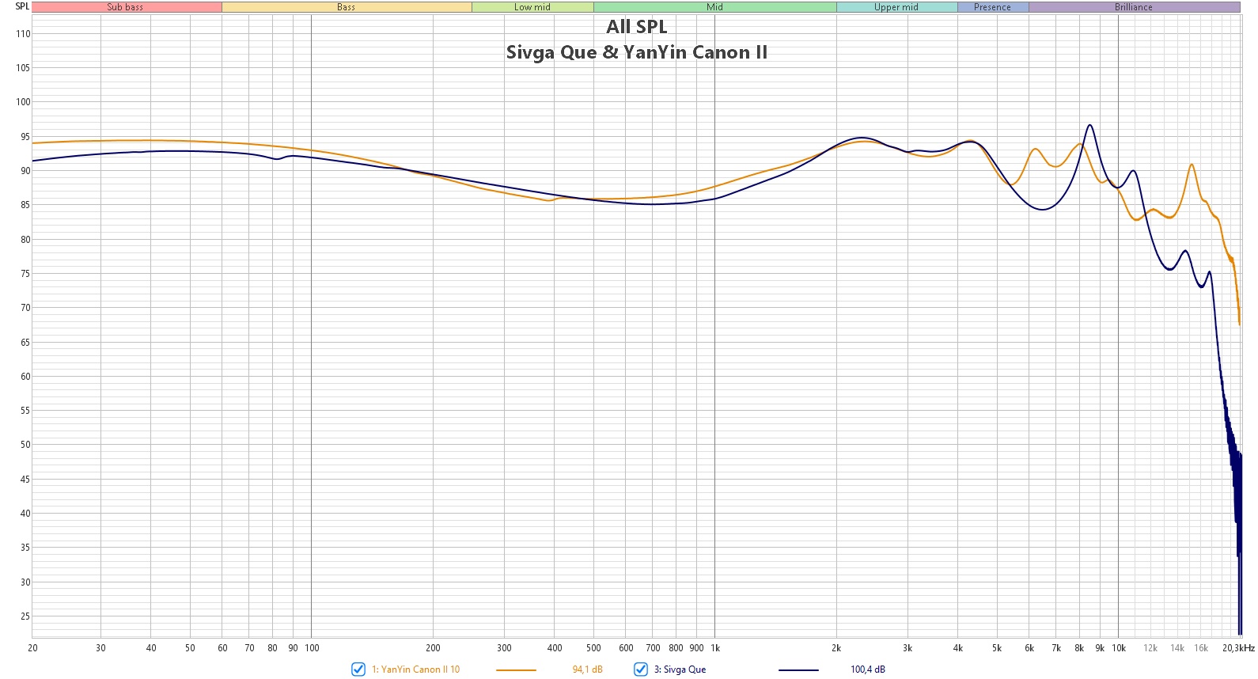Image resolution: width=1258 pixels, height=679 pixels.
Task: Click the 1k frequency axis label
Action: pyautogui.click(x=715, y=648)
